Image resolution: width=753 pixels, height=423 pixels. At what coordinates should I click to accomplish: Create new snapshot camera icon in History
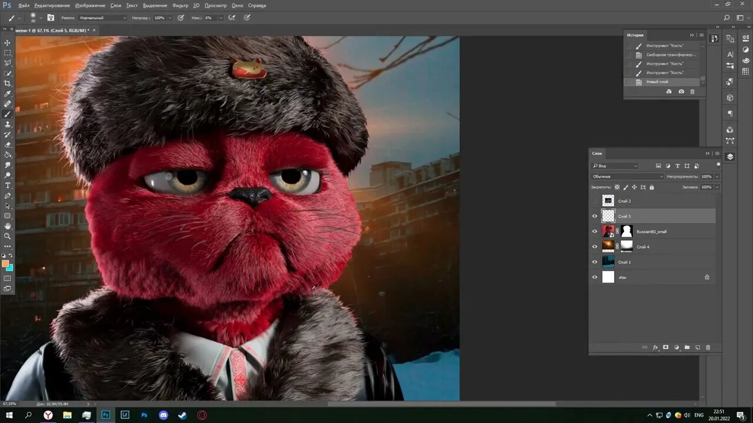point(681,92)
